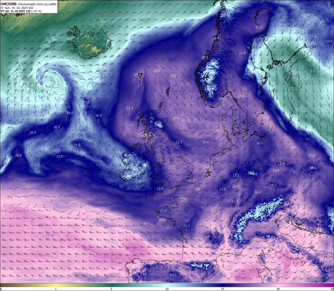Click the 10.9 value on the map
This screenshot has height=291, width=334.
(x=251, y=173)
